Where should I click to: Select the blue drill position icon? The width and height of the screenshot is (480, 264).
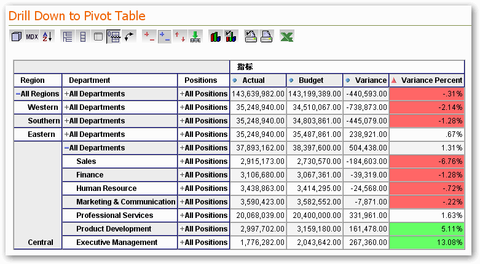pos(165,37)
